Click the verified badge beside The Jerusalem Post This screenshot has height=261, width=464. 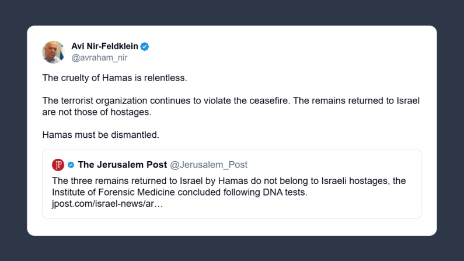(71, 165)
